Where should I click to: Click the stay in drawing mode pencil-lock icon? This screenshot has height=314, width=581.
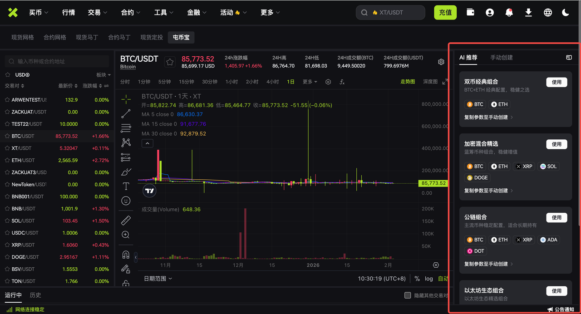tap(126, 269)
